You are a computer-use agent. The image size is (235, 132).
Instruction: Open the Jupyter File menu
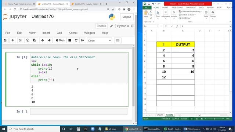[8, 33]
